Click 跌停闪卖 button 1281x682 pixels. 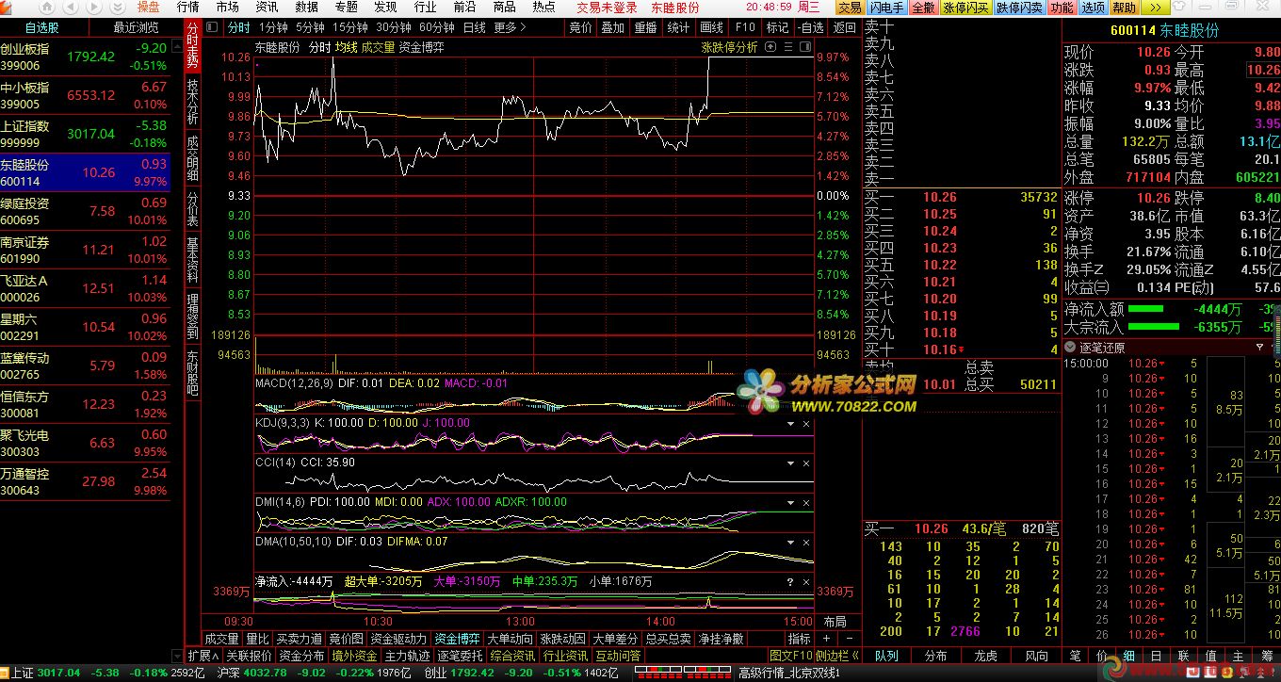[1020, 8]
